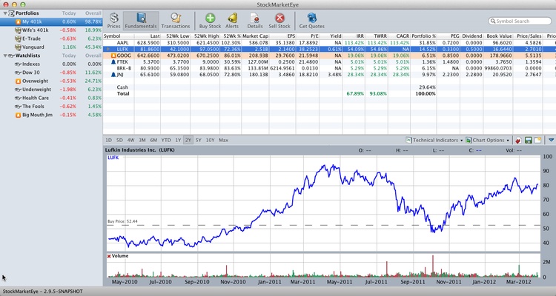The height and width of the screenshot is (296, 556).
Task: Sort by the P/E column
Action: [308, 36]
